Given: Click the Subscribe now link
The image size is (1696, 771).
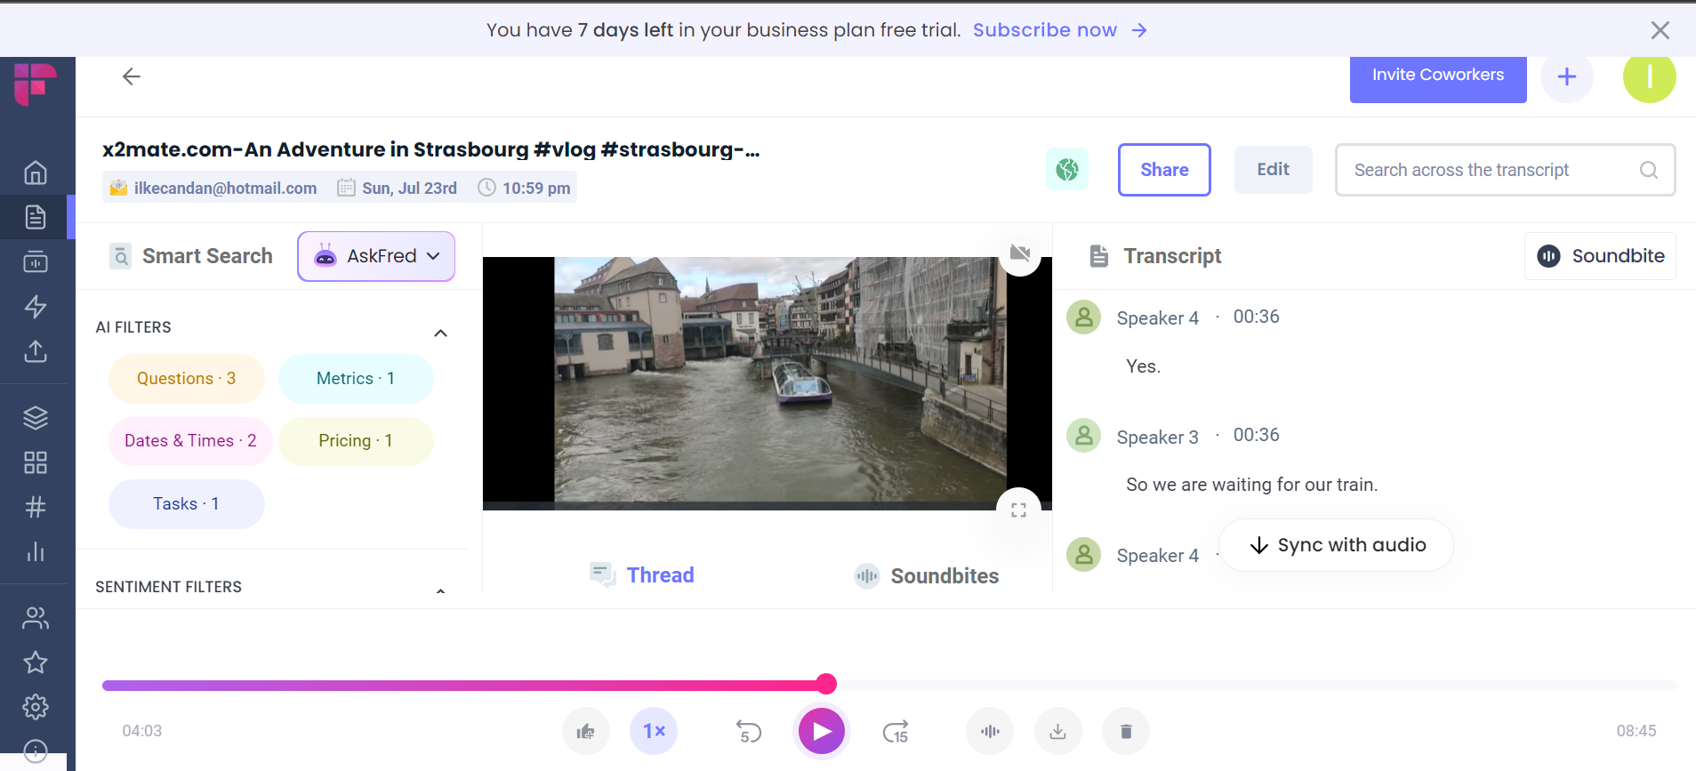Looking at the screenshot, I should click(x=1045, y=30).
